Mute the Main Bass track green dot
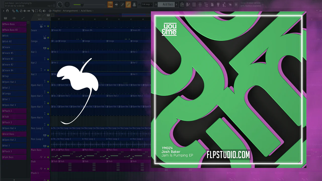The height and width of the screenshot is (181, 322). point(48,157)
